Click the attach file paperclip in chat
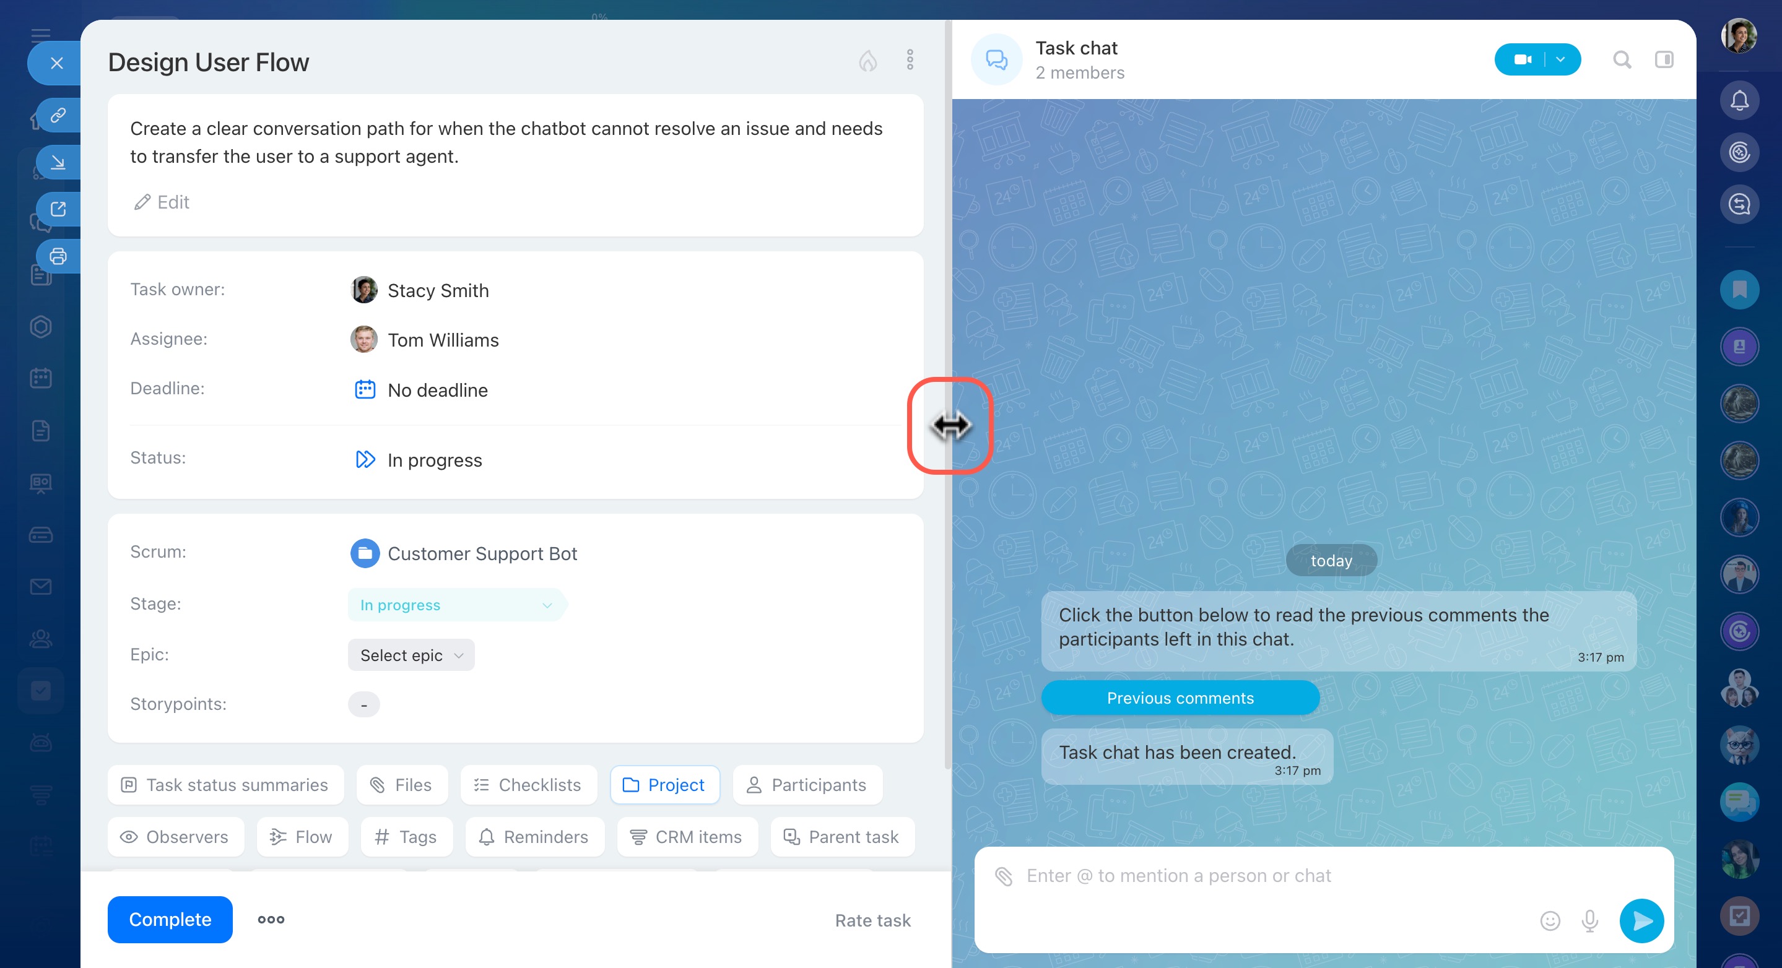Image resolution: width=1782 pixels, height=968 pixels. [x=1003, y=876]
